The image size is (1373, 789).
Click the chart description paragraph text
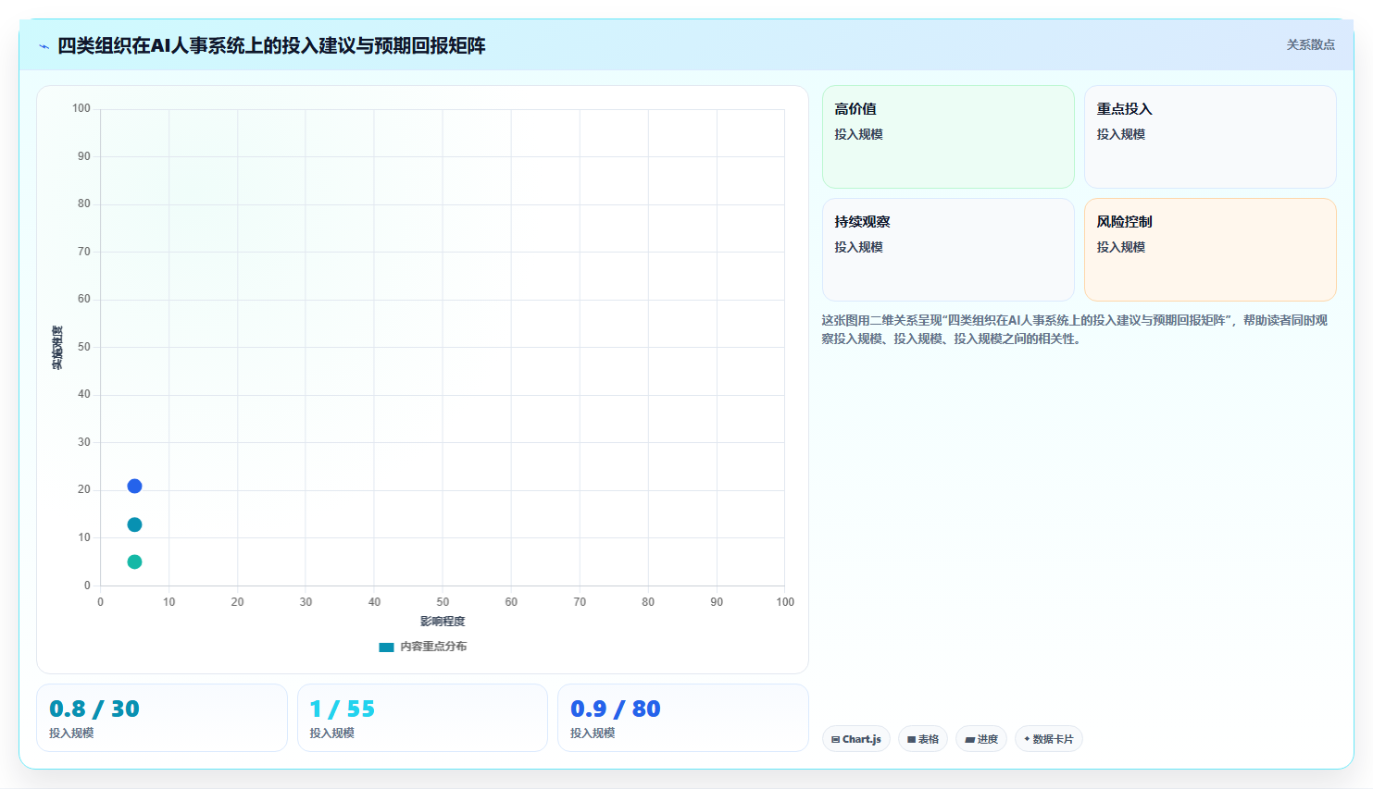(x=1076, y=329)
